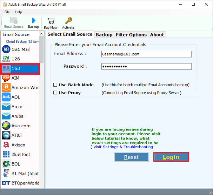
Task: Pick the BT Mail icon
Action: click(x=6, y=173)
